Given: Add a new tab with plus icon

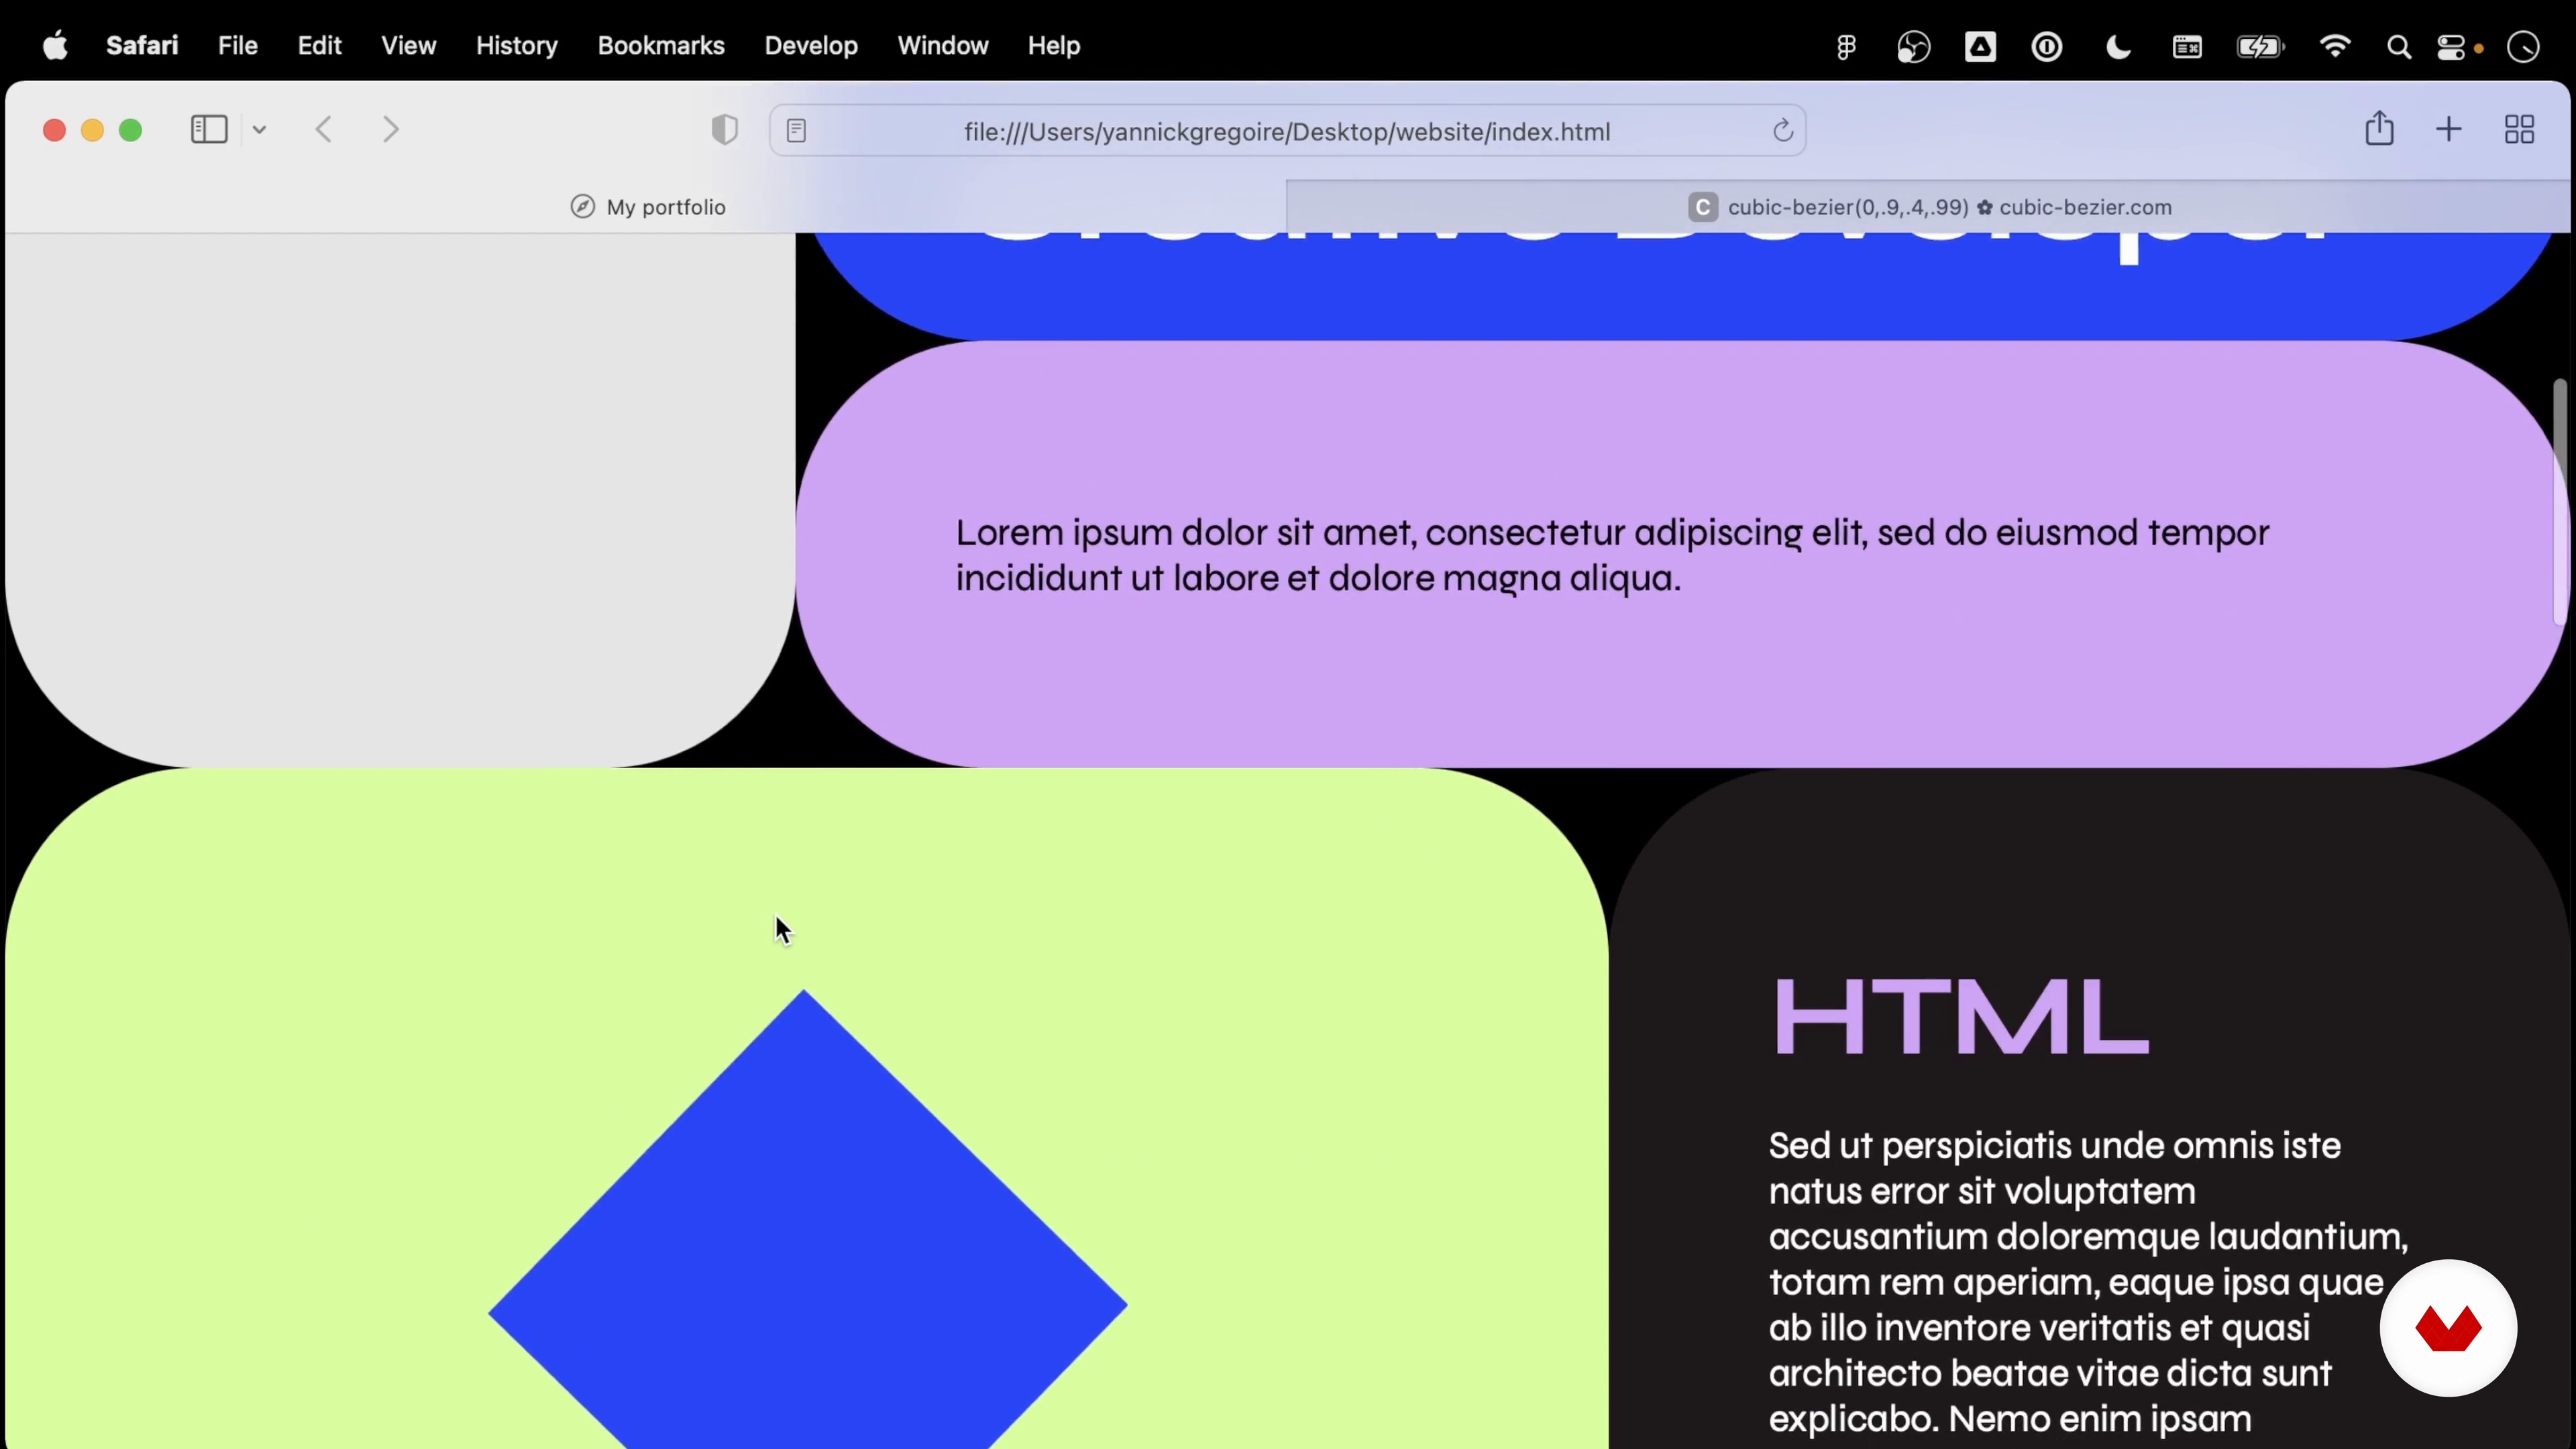Looking at the screenshot, I should coord(2449,130).
